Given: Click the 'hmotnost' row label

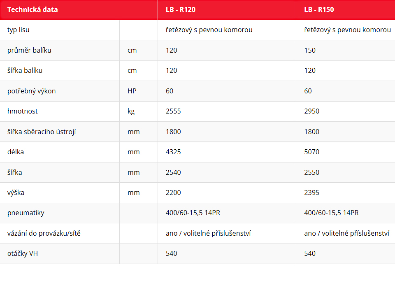Looking at the screenshot, I should (22, 111).
